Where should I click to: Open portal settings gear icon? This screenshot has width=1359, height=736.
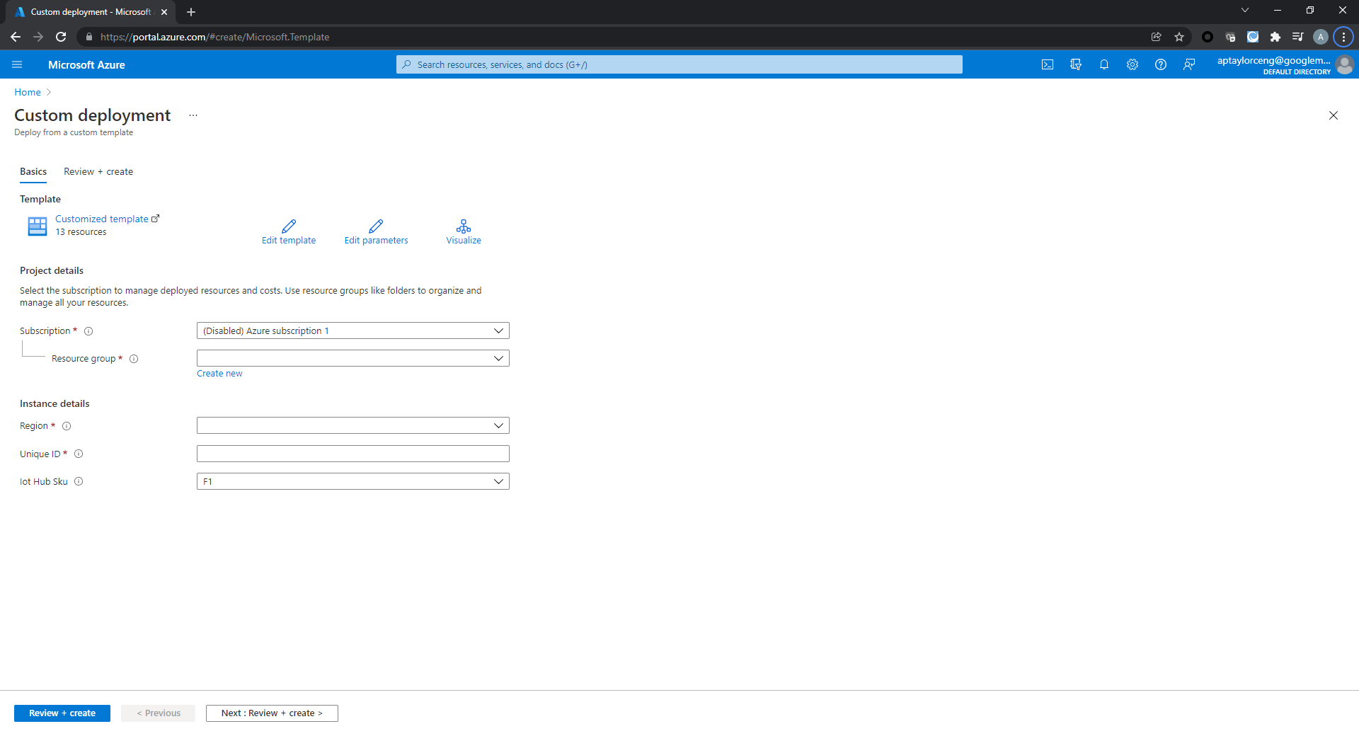[x=1132, y=64]
